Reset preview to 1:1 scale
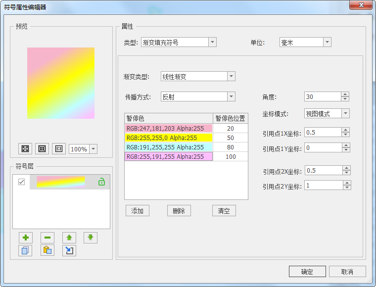 pos(59,149)
